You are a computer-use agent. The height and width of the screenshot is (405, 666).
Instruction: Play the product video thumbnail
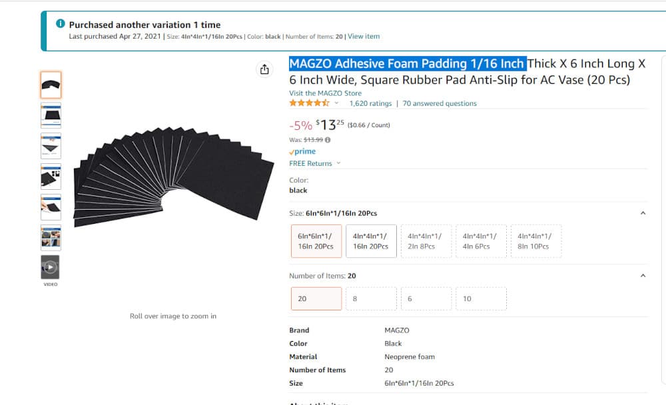point(51,267)
